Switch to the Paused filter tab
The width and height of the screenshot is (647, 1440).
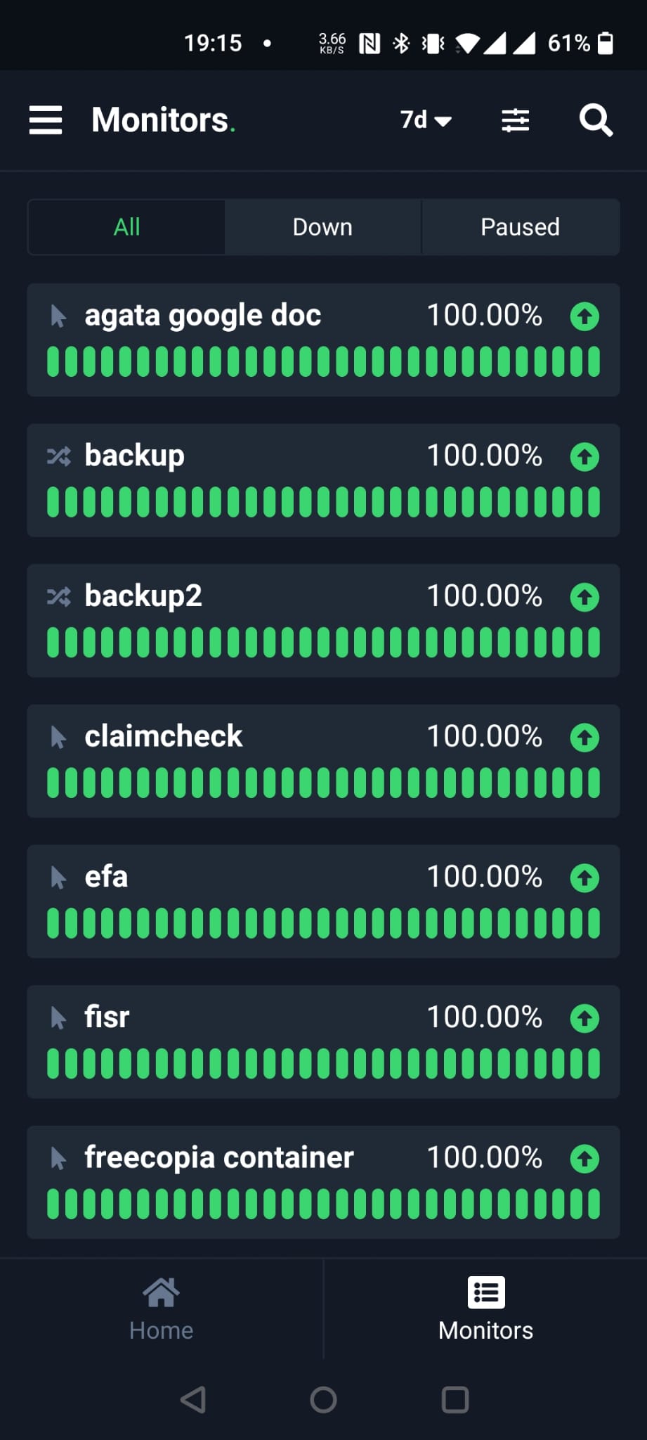tap(521, 227)
